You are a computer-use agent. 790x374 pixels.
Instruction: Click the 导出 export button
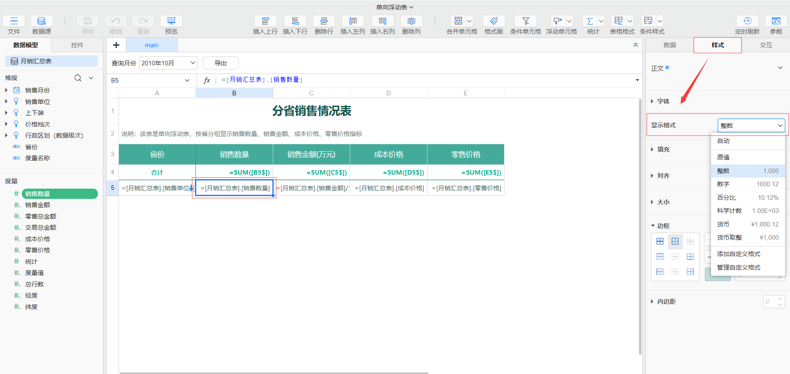coord(221,63)
